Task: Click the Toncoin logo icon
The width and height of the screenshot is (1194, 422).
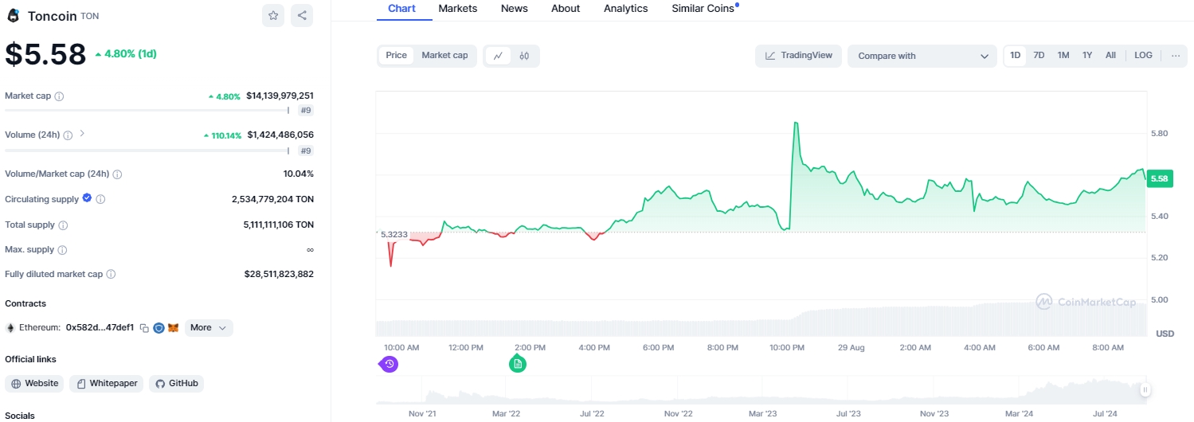Action: tap(13, 15)
